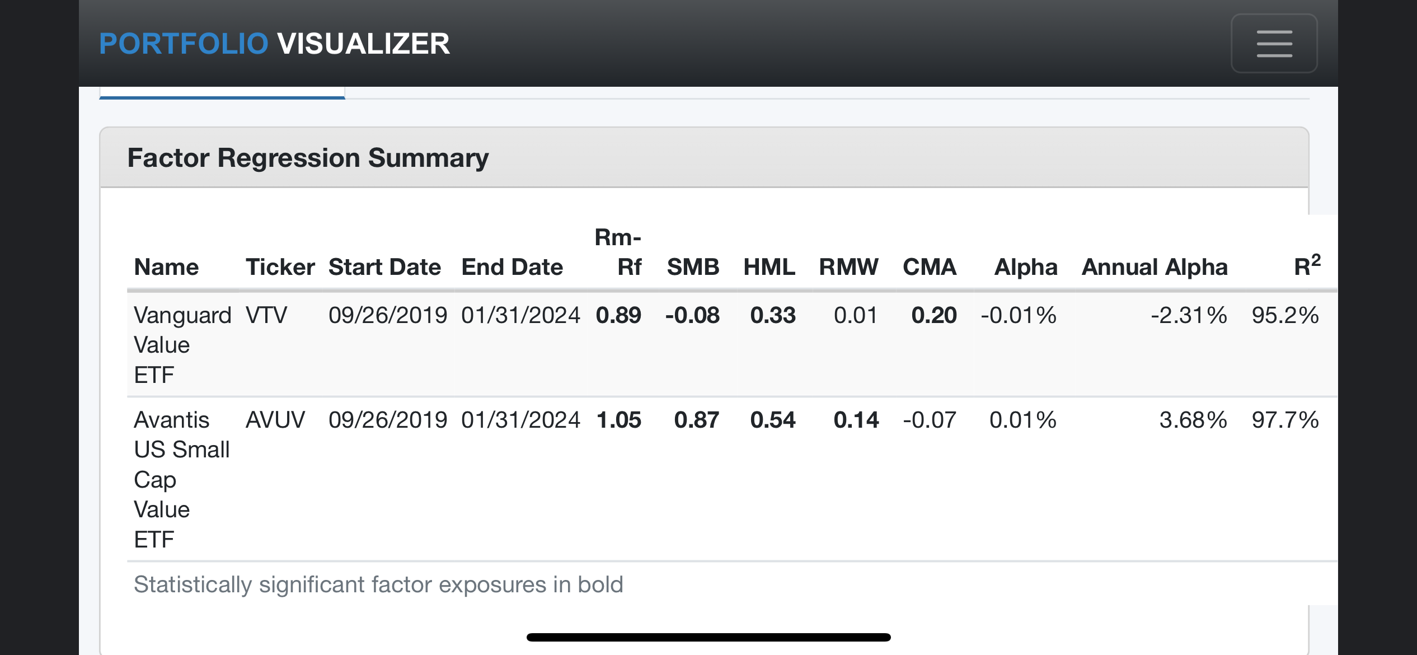The image size is (1417, 655).
Task: Select VTV RMW value 0.01
Action: [x=856, y=315]
